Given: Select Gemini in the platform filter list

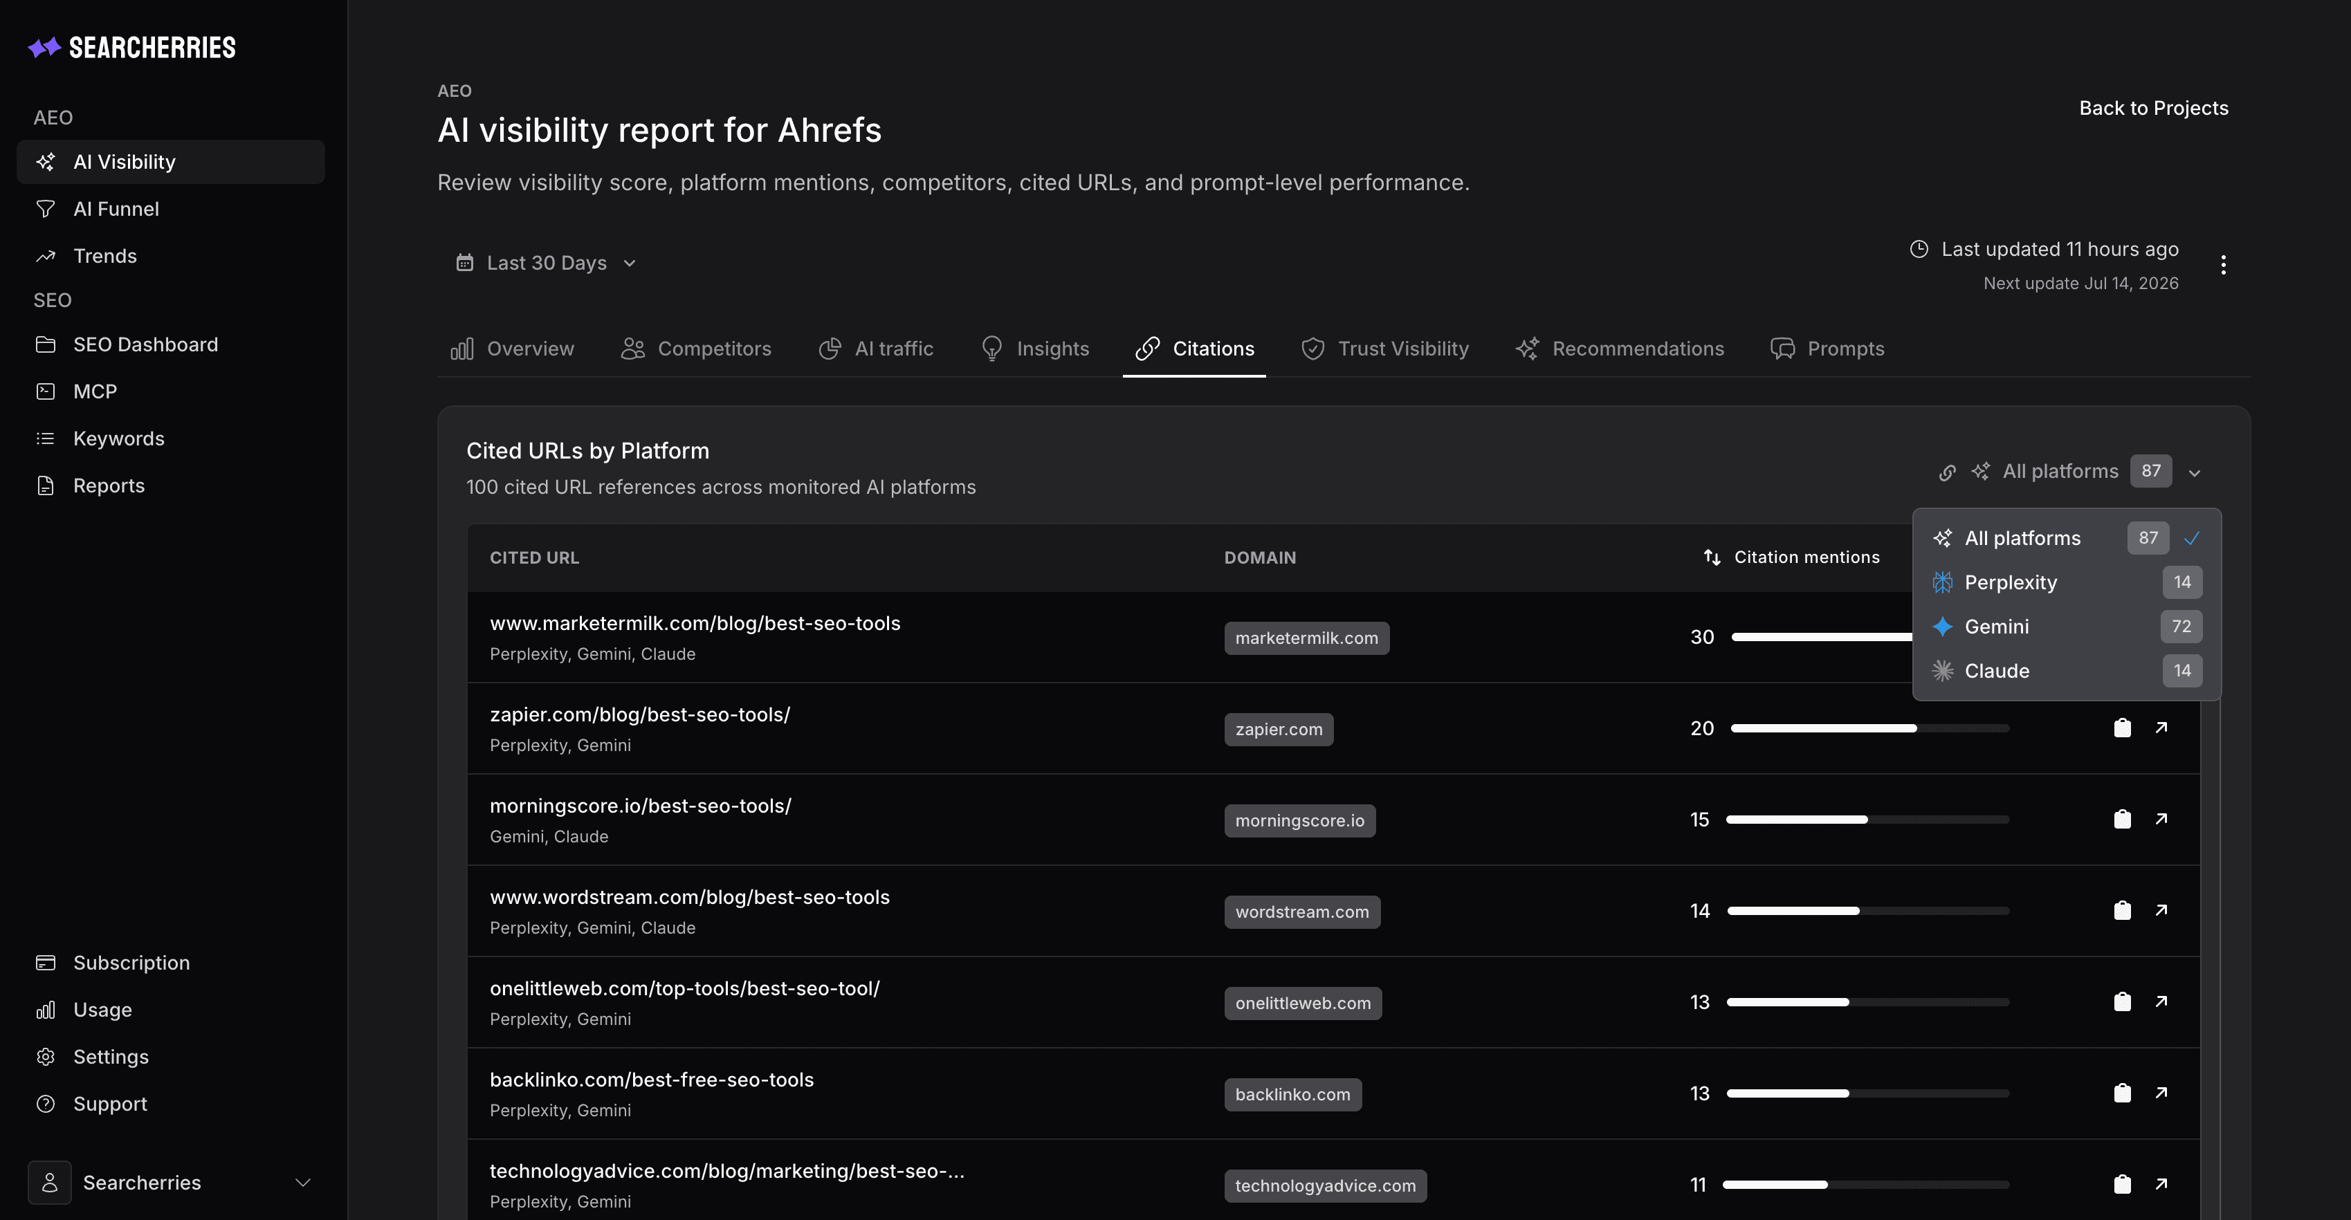Looking at the screenshot, I should click(2066, 627).
